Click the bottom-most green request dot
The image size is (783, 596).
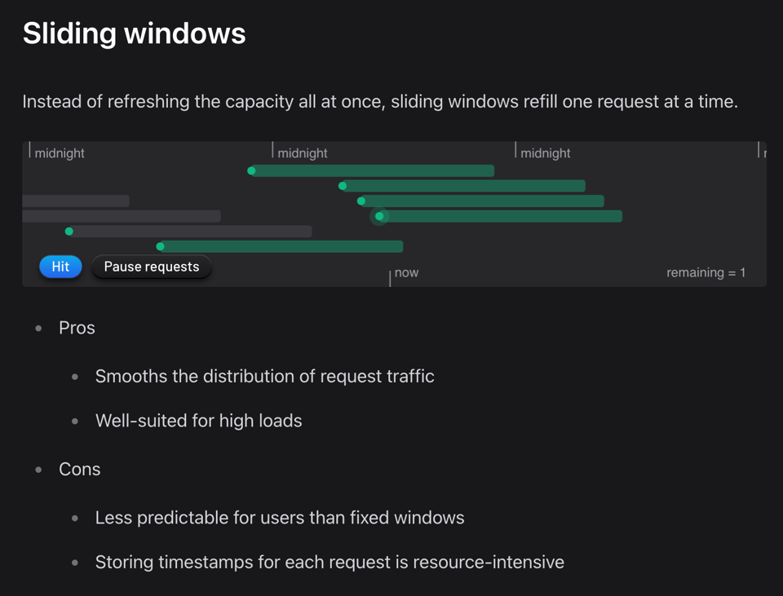[161, 246]
